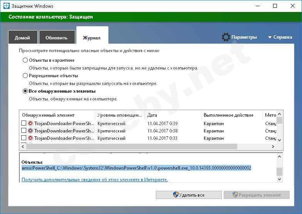The width and height of the screenshot is (302, 214).
Task: Click the Удалить все button
Action: (189, 195)
